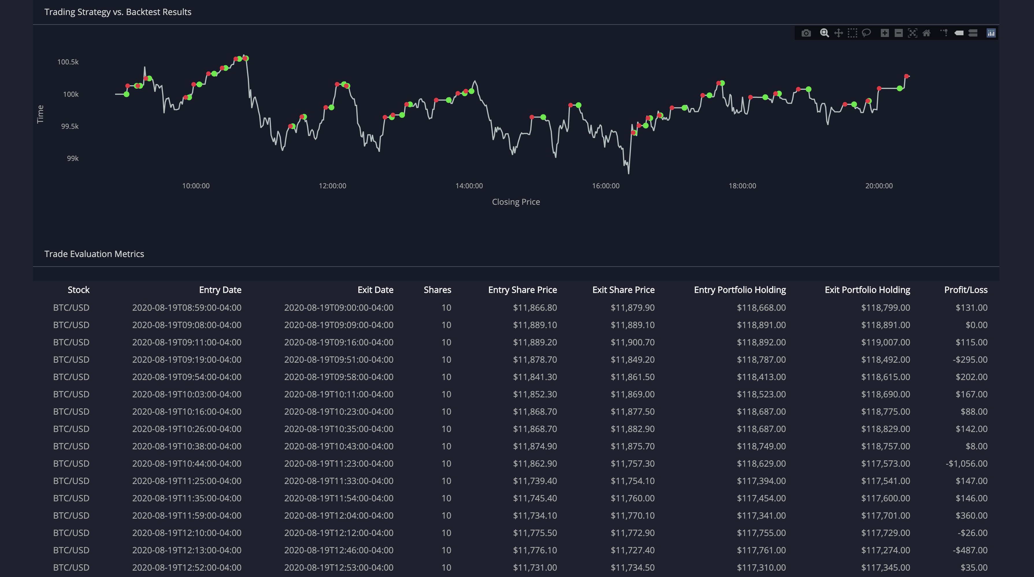Click the Time axis title

pyautogui.click(x=40, y=114)
